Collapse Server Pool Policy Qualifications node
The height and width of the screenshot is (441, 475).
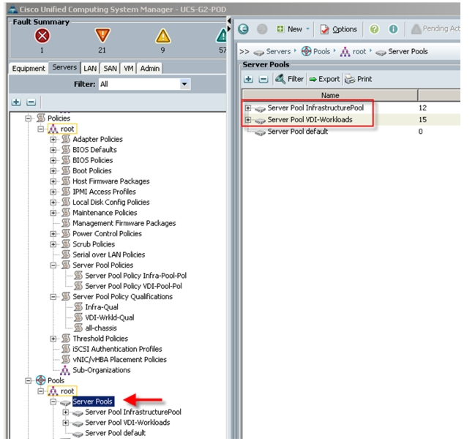[53, 297]
